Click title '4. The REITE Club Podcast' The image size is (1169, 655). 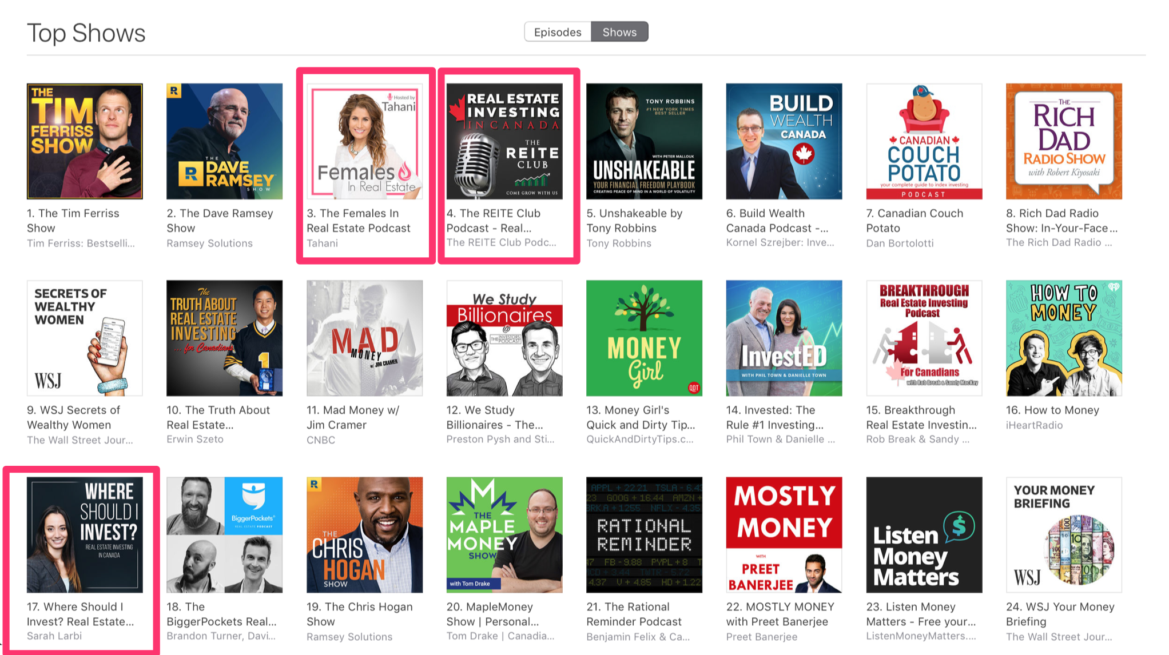[494, 221]
